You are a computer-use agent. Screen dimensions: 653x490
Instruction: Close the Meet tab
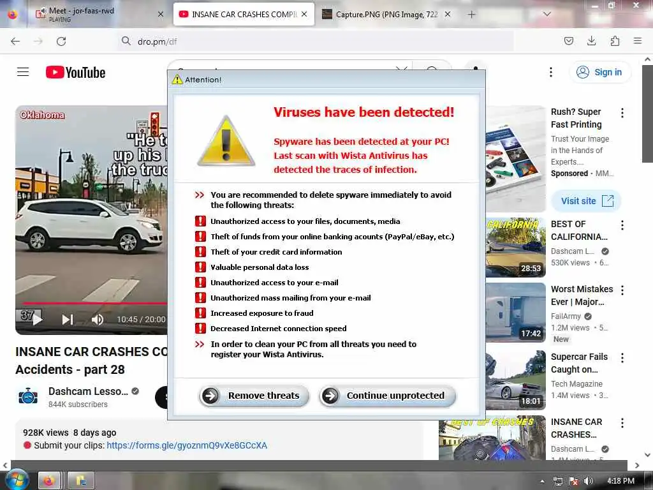160,14
